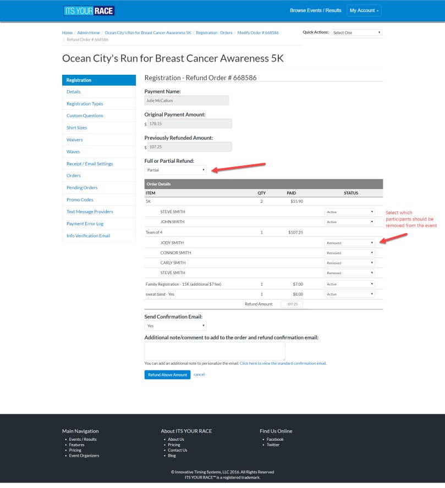Expand the Send Confirmation Email dropdown

pyautogui.click(x=175, y=325)
